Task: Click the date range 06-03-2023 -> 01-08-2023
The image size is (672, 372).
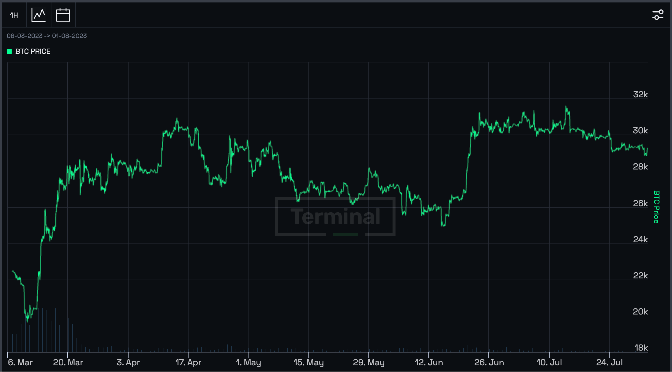Action: tap(47, 36)
